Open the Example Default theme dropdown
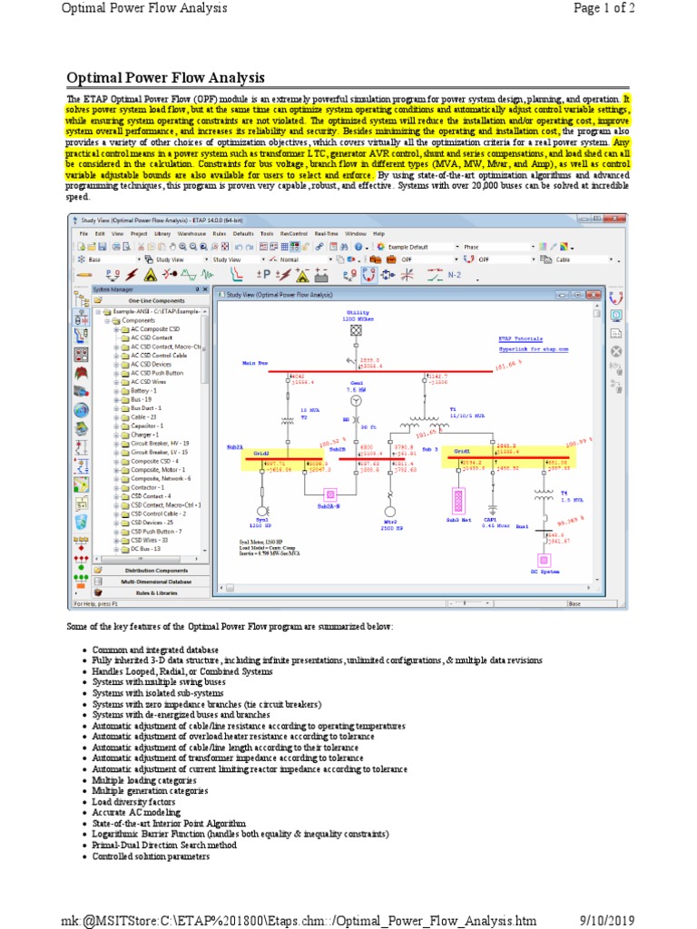Viewport: 697px width, 929px height. pyautogui.click(x=457, y=247)
